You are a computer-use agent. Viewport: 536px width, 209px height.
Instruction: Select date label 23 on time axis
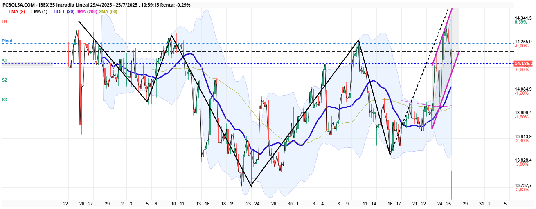tap(248, 203)
